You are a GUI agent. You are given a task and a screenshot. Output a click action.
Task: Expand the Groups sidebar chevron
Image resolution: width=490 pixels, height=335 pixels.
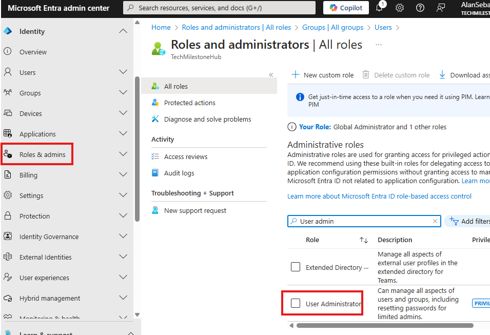coord(124,92)
